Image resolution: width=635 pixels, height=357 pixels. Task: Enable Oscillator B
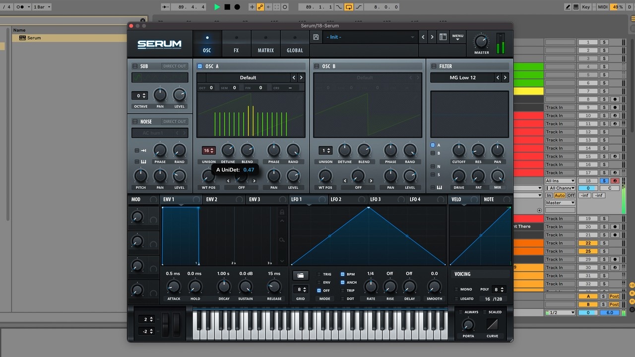[317, 66]
